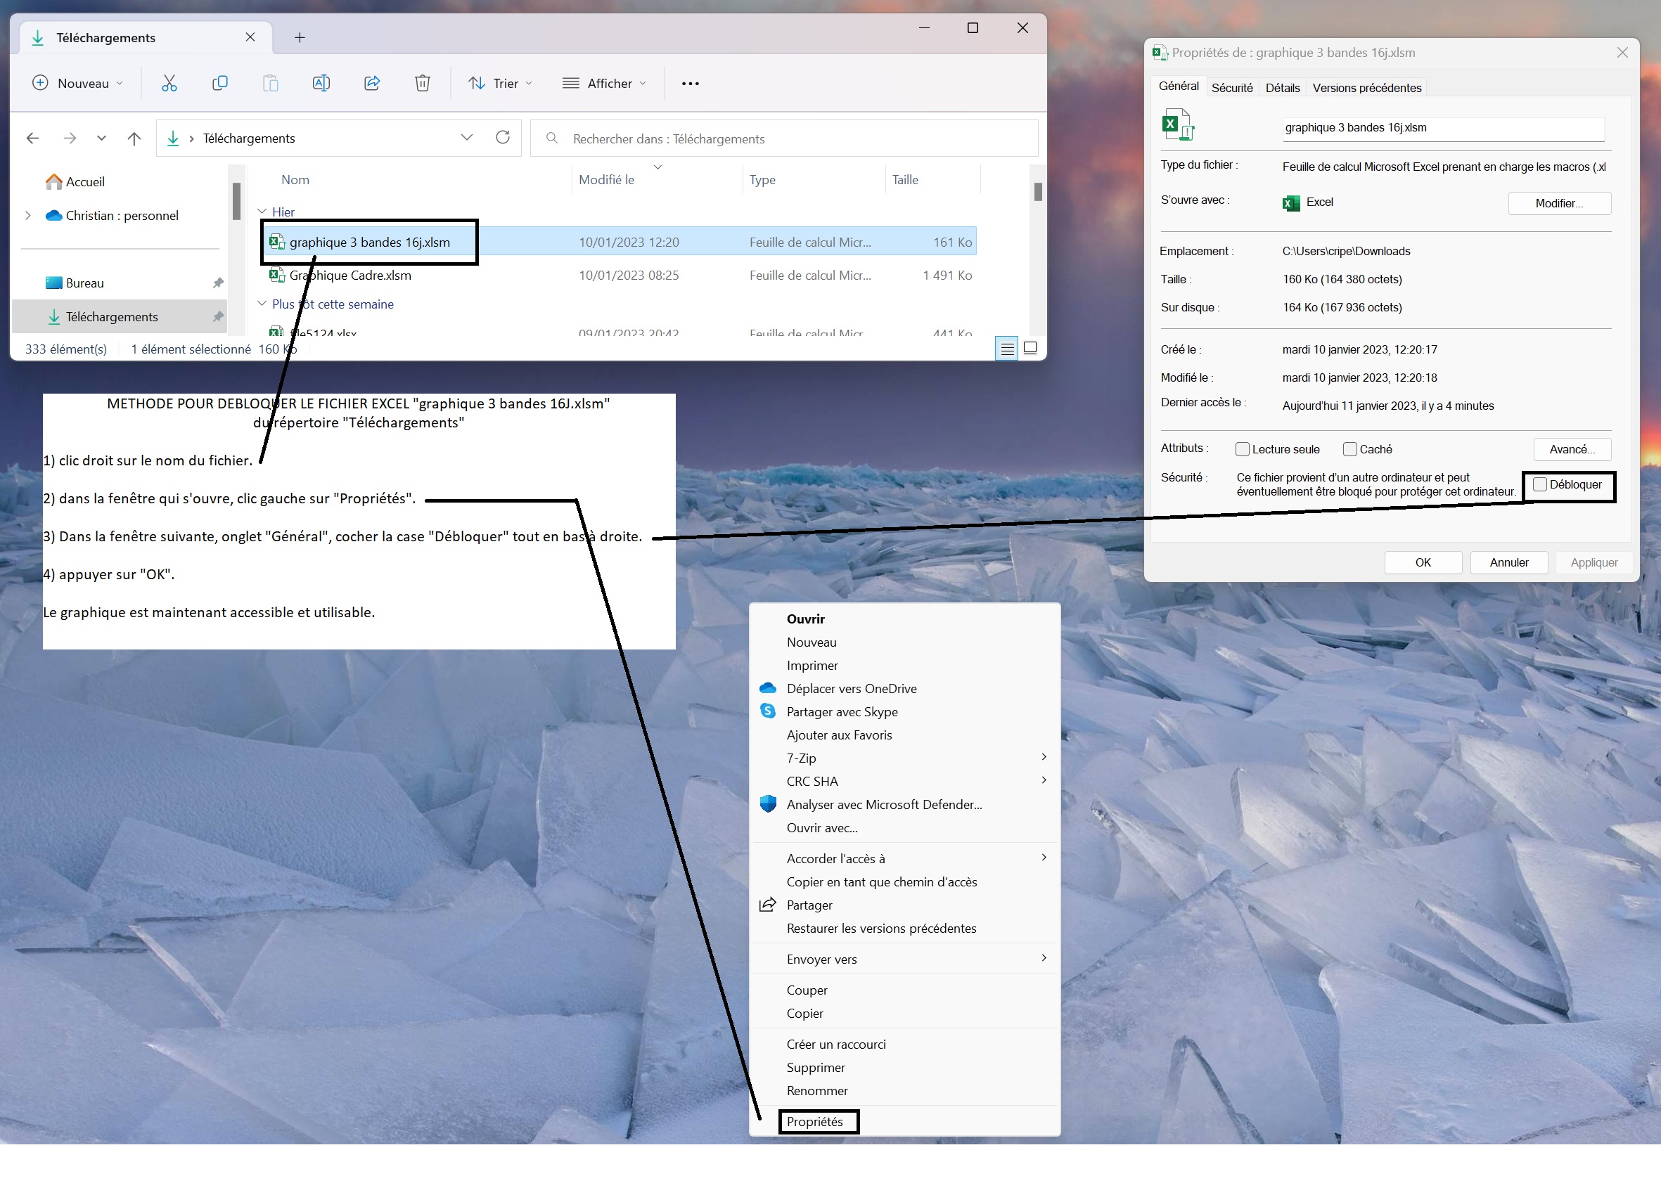Open the Afficher view dropdown
This screenshot has height=1183, width=1661.
(x=604, y=83)
